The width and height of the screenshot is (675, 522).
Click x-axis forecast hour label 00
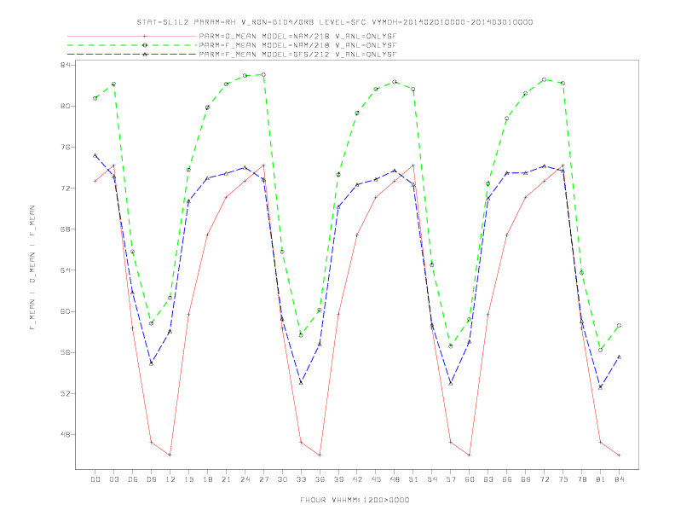click(95, 479)
